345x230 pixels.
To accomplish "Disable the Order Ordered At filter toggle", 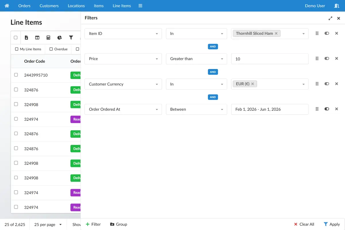I will click(x=327, y=109).
